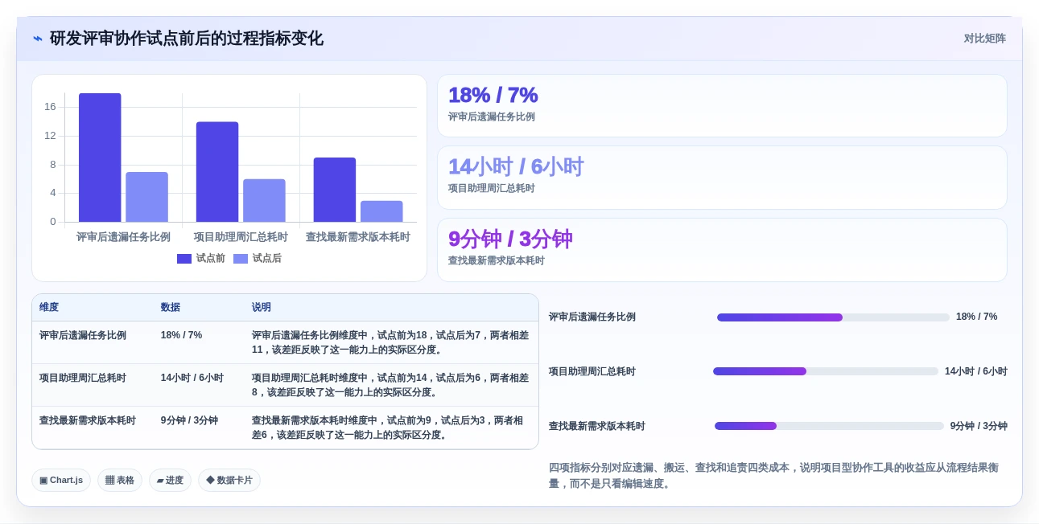1039x524 pixels.
Task: Click the 试点前 bar for 项目助理周汇总耗时
Action: point(217,172)
